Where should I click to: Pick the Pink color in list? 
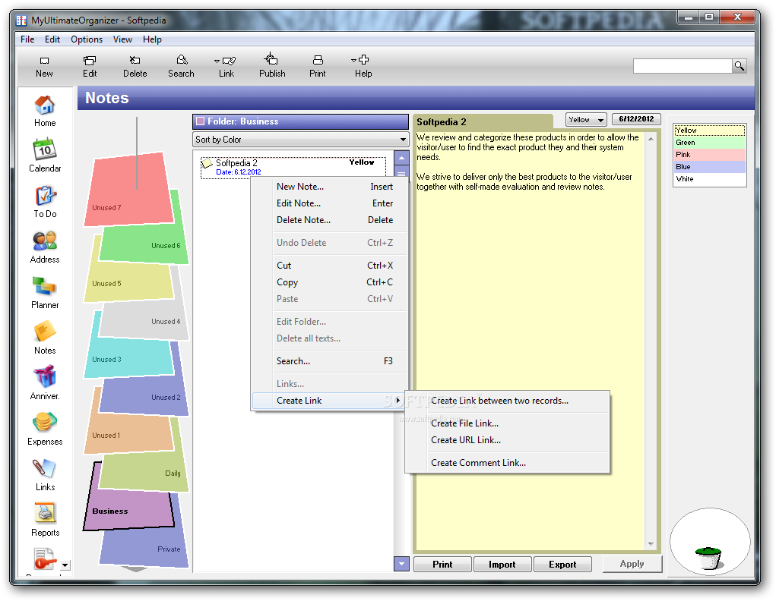(x=710, y=155)
